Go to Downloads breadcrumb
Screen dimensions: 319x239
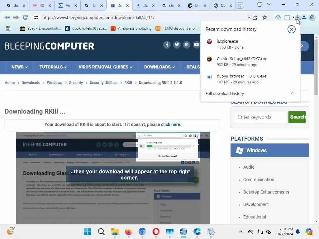coord(31,83)
